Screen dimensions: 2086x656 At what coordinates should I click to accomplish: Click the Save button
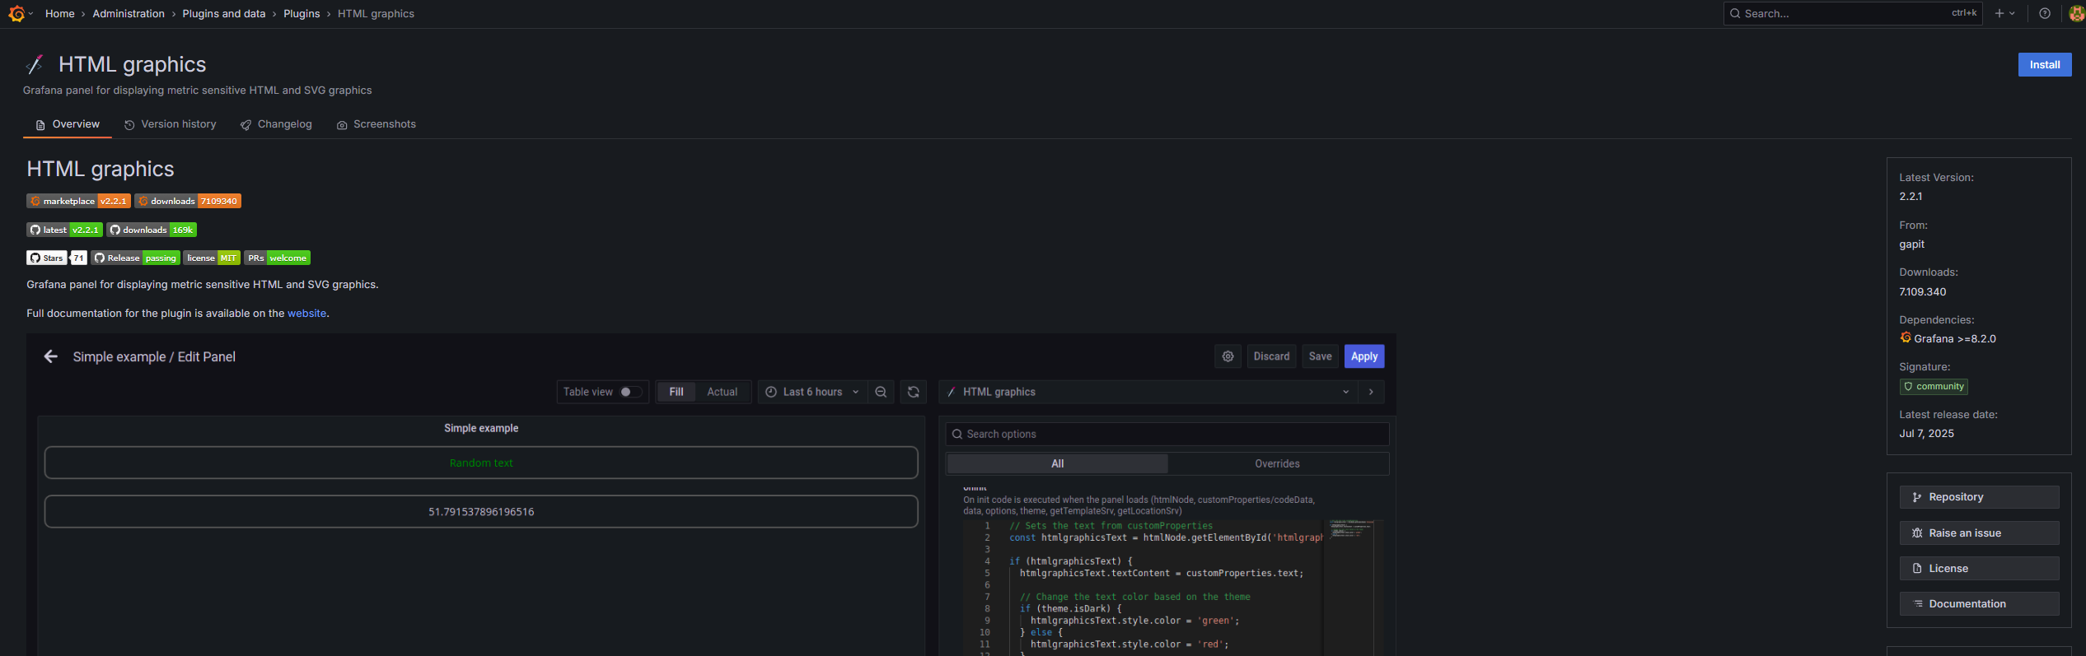click(1320, 356)
